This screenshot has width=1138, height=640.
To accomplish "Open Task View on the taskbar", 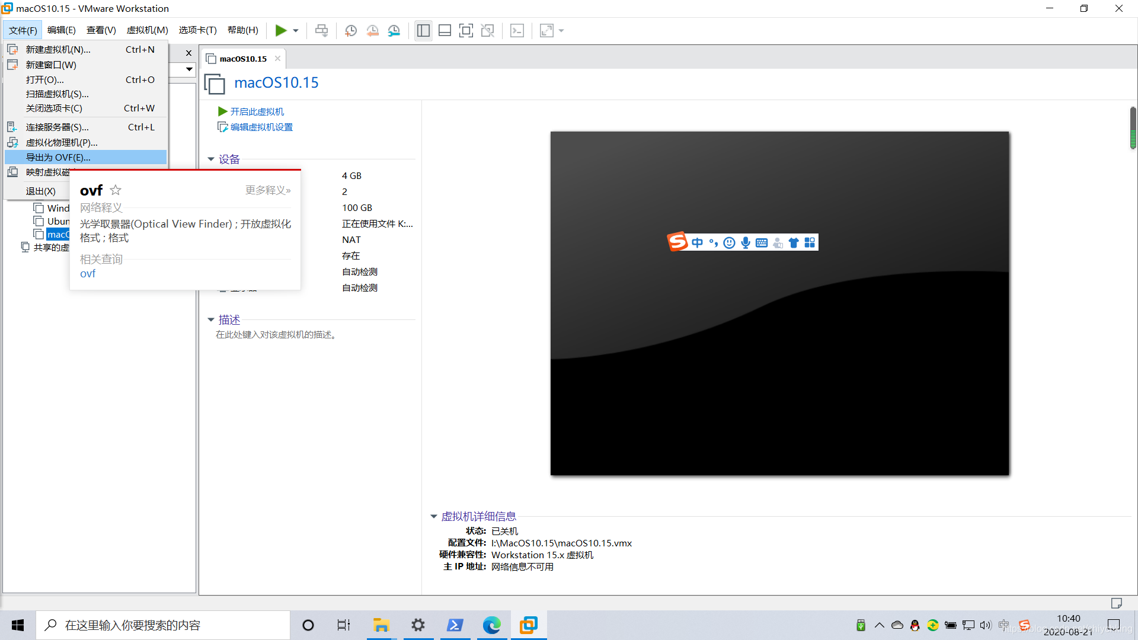I will click(344, 625).
